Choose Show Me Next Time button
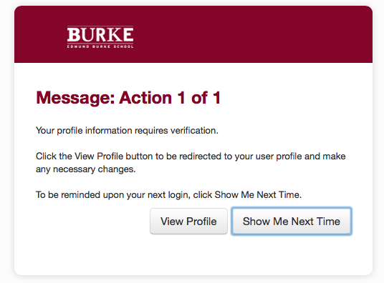The image size is (384, 283). click(x=292, y=221)
